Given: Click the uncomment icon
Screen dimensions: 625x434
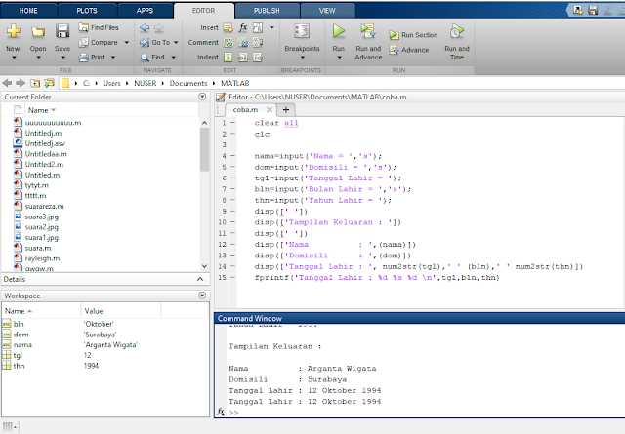Looking at the screenshot, I should point(243,42).
